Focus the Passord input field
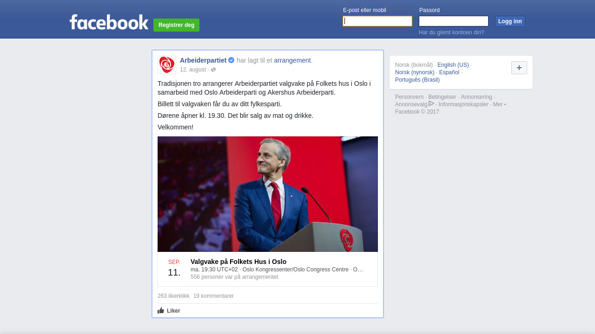 click(454, 21)
